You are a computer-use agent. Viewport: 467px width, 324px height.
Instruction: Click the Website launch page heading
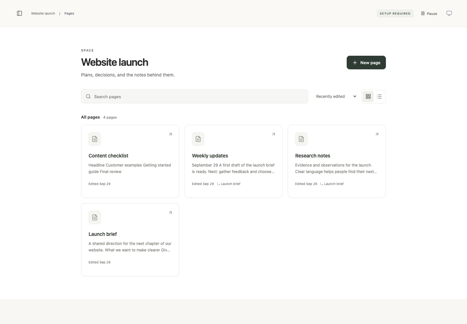pos(114,62)
